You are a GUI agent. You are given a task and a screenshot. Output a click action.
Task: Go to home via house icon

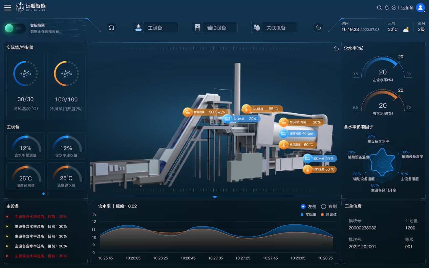coord(111,27)
